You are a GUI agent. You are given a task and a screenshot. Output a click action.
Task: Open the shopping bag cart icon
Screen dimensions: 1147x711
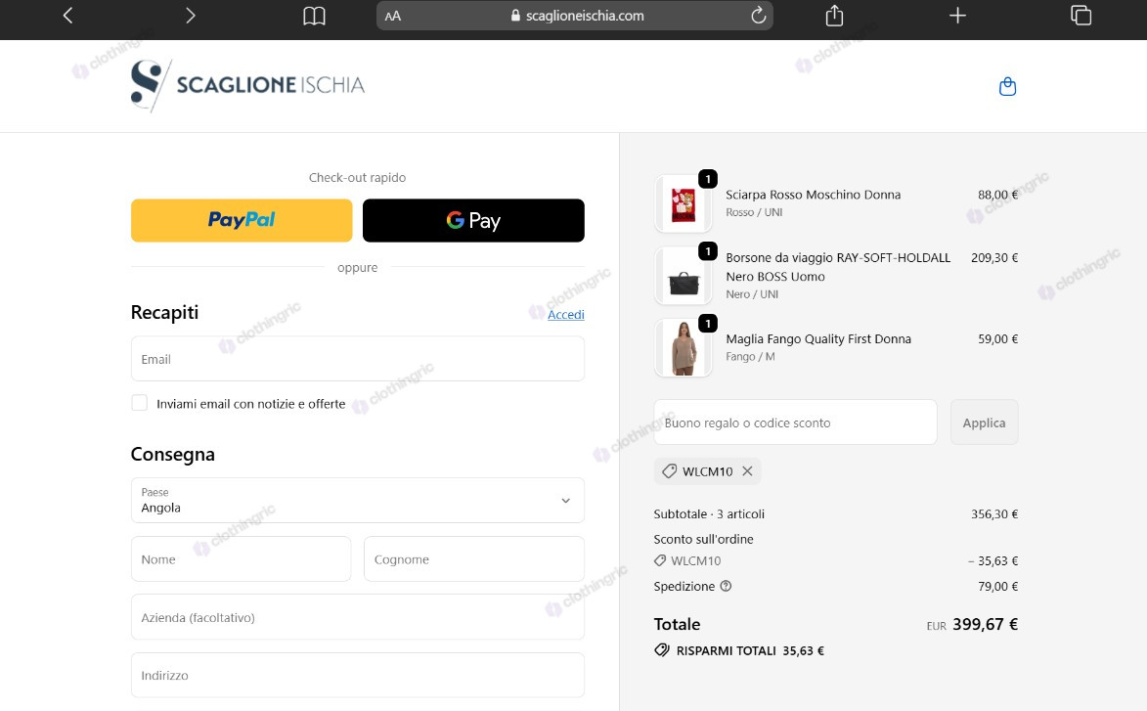(1007, 86)
